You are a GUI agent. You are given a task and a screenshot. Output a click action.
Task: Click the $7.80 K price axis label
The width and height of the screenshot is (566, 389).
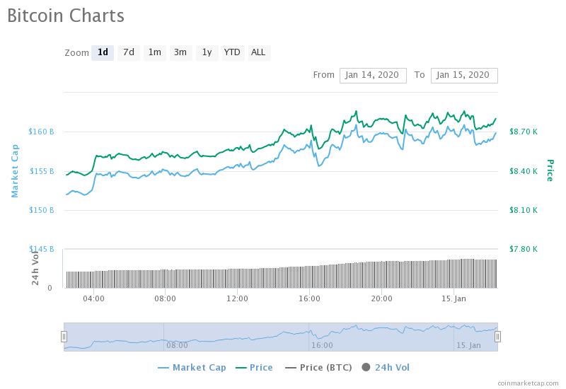524,249
